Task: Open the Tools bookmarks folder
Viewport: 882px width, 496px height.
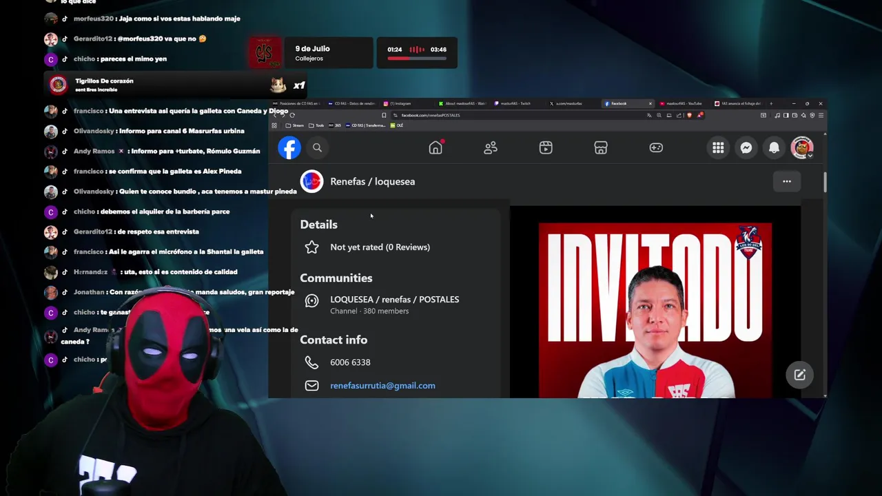Action: click(316, 125)
